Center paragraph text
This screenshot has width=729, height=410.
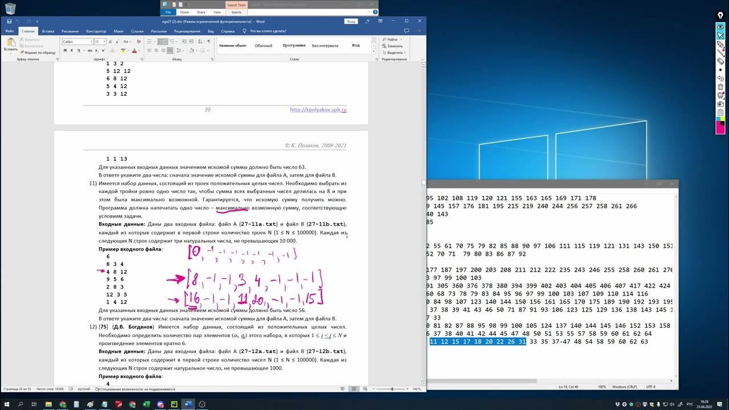pyautogui.click(x=157, y=51)
